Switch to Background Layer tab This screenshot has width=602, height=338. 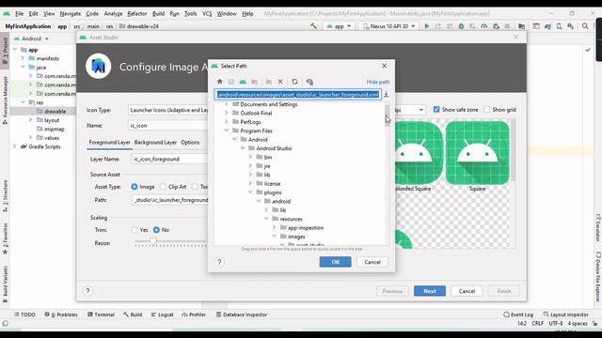click(155, 142)
